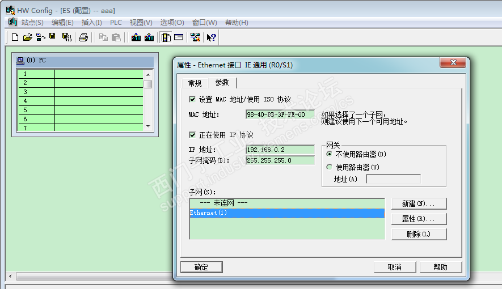Click the Address Overview window icon
502x289 pixels.
(x=179, y=37)
